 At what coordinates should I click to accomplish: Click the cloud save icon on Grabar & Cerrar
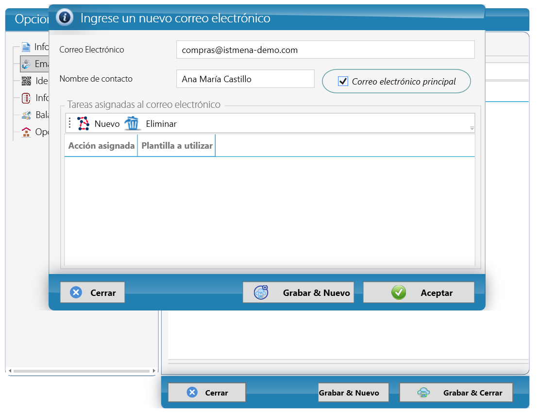click(x=423, y=393)
